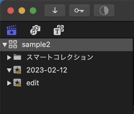Click the green window zoom button
The width and height of the screenshot is (134, 114).
[x=33, y=11]
